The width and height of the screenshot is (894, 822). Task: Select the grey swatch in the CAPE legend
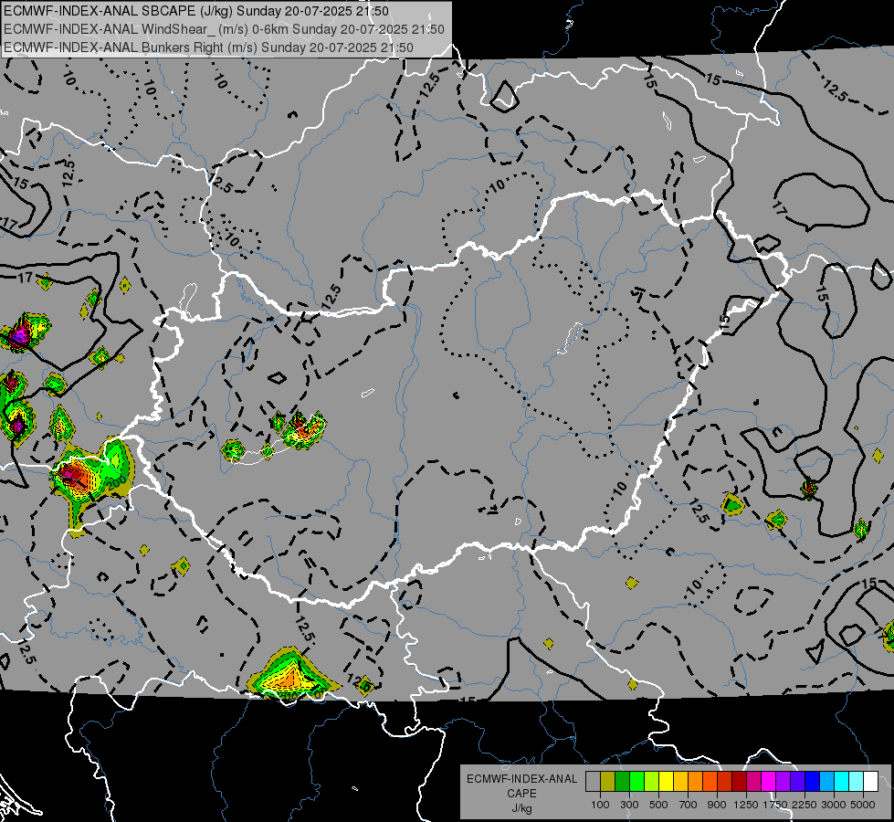pos(593,781)
